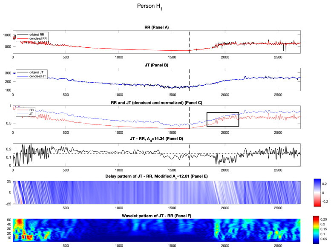This screenshot has height=251, width=331.
Task: Click the Panel F wavelet pattern title
Action: [x=157, y=216]
